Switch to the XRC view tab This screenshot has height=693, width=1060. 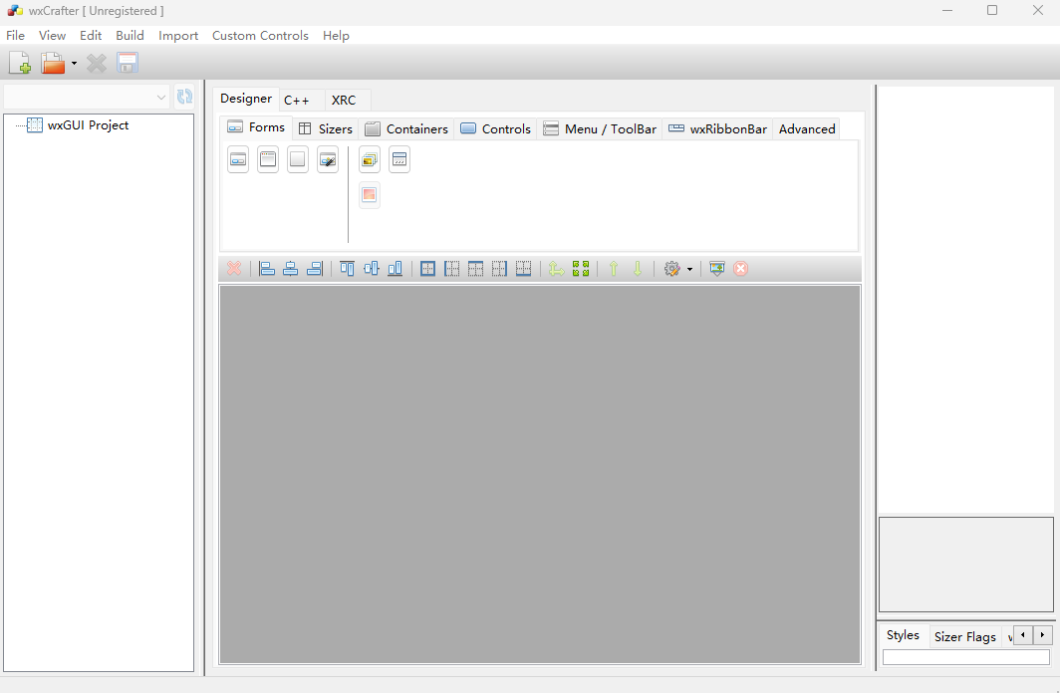tap(344, 100)
